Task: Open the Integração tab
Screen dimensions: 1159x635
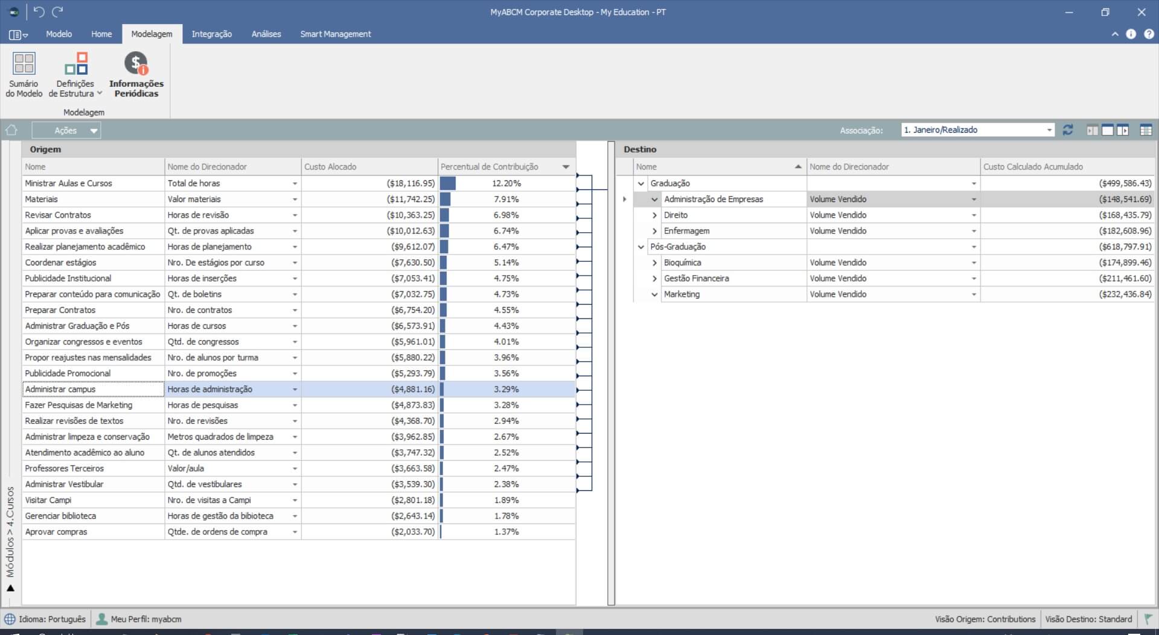Action: click(x=212, y=34)
